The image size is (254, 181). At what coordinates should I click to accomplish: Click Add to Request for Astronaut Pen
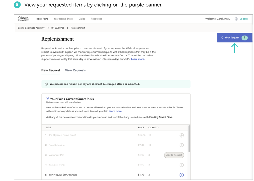coord(174,155)
